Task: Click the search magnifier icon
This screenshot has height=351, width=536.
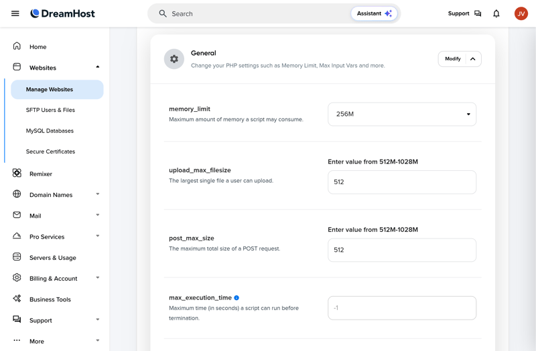Action: [x=163, y=13]
